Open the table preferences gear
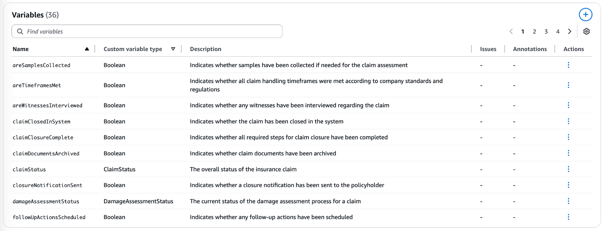This screenshot has height=231, width=605. click(x=586, y=32)
